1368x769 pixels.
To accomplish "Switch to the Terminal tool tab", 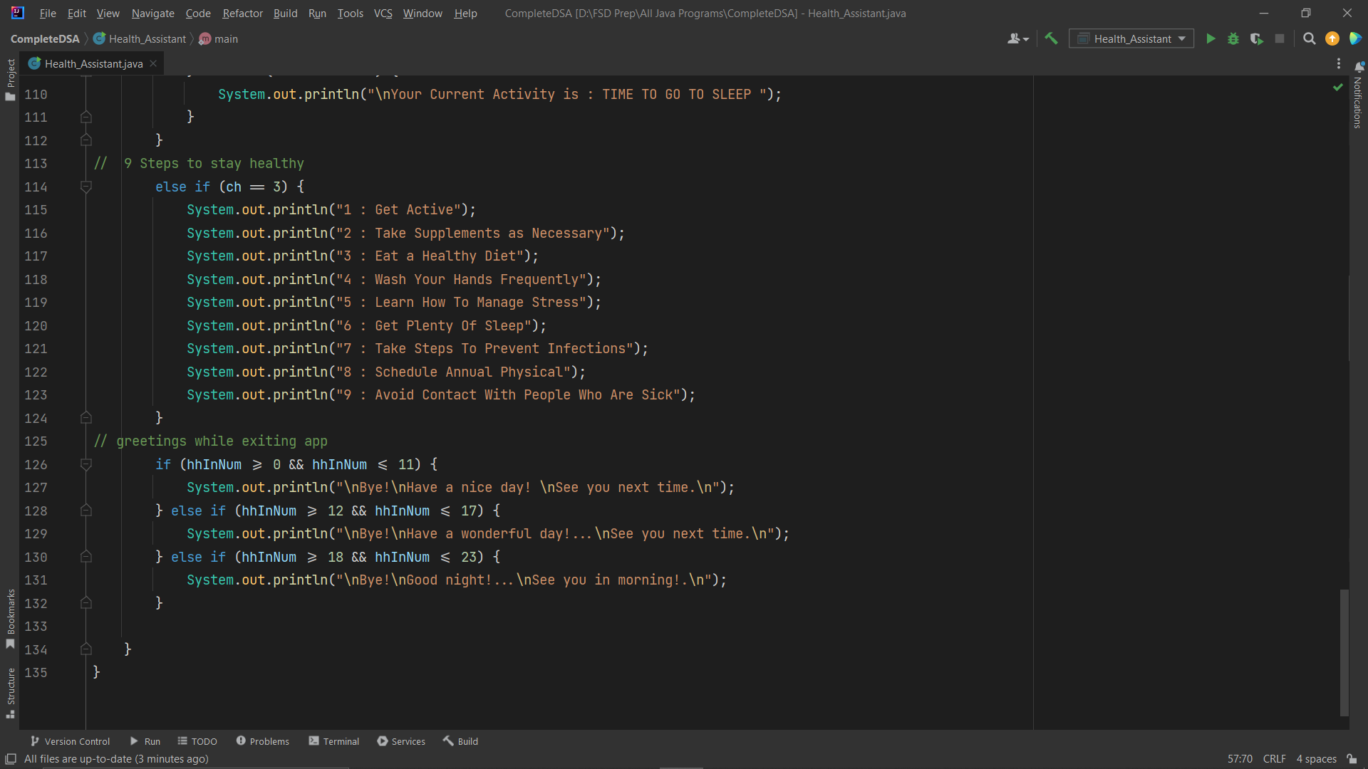I will point(334,741).
